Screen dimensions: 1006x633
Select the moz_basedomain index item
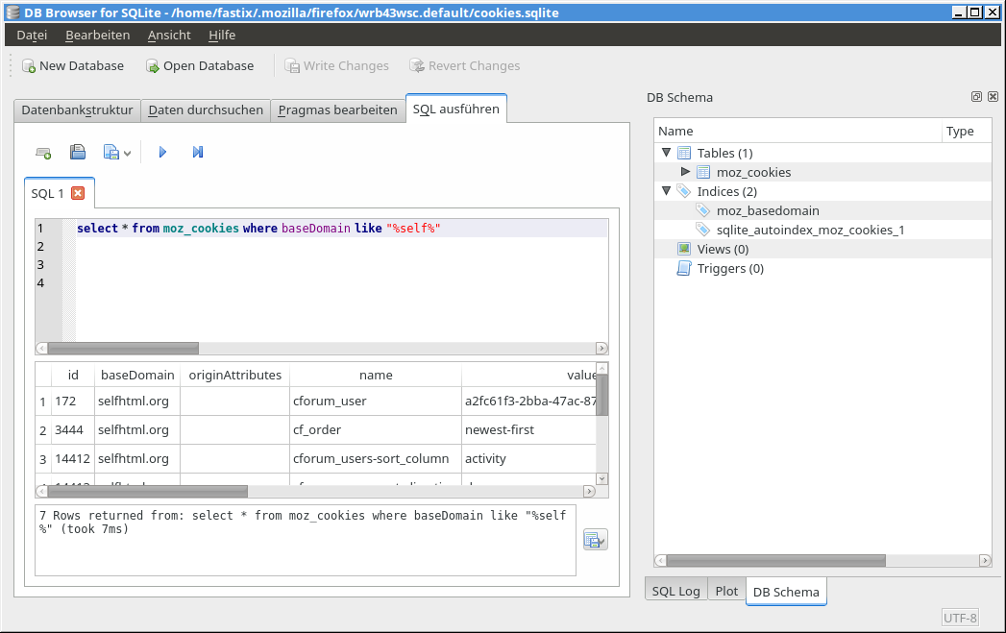(x=768, y=210)
